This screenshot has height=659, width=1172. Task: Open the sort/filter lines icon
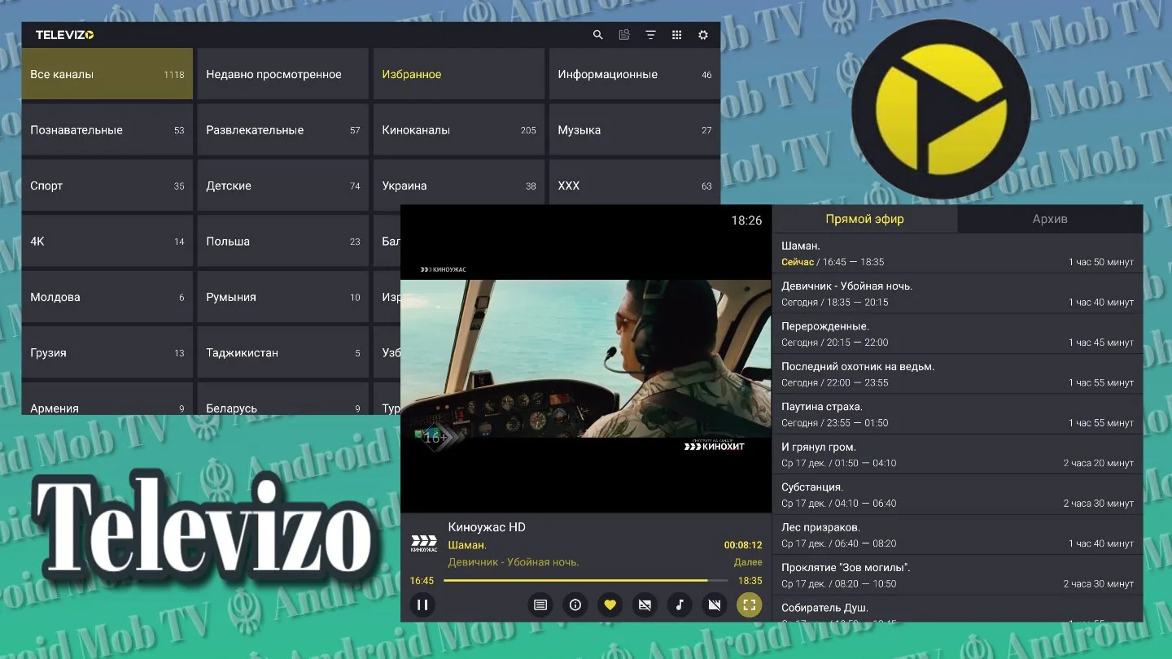650,35
